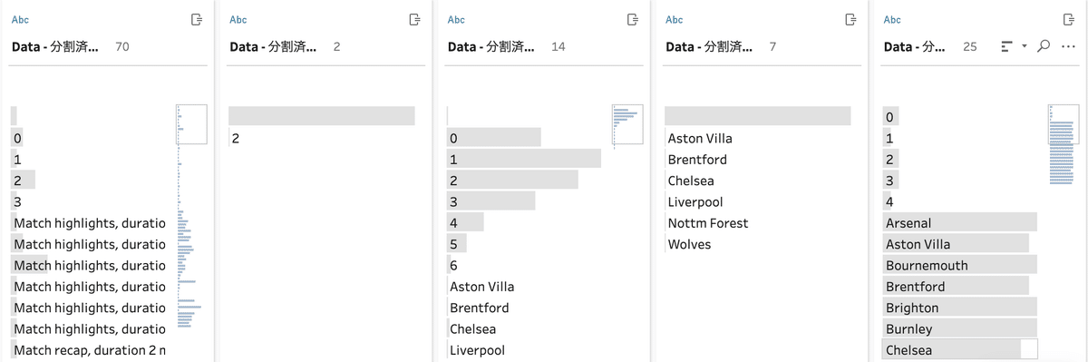Select the Burnley value bar
Image resolution: width=1088 pixels, height=362 pixels.
pyautogui.click(x=959, y=328)
